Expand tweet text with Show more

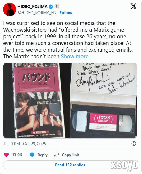[x=75, y=56]
